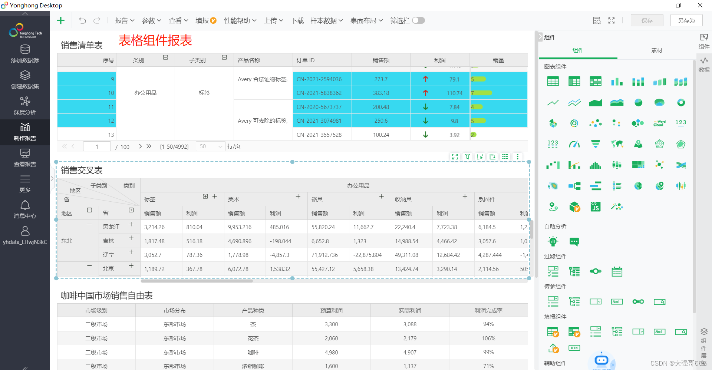Screen dimensions: 712x370
Task: Collapse the 子类别 column header toggle
Action: point(224,57)
